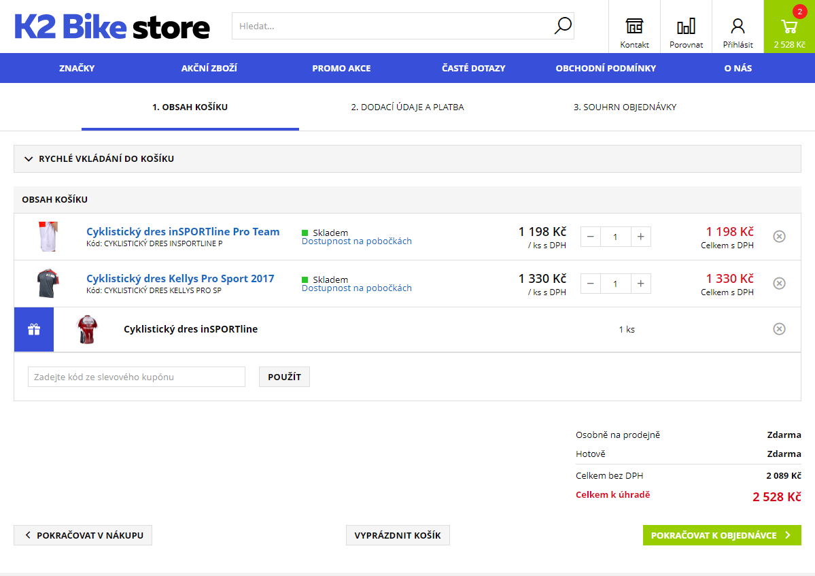The width and height of the screenshot is (815, 576).
Task: Open the Porovnat comparison icon
Action: (x=686, y=27)
